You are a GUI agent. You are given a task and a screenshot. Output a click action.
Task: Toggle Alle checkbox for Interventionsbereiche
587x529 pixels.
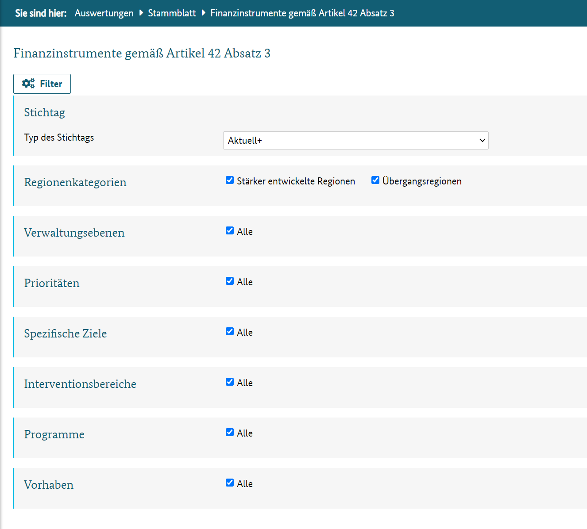click(x=230, y=382)
